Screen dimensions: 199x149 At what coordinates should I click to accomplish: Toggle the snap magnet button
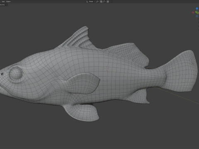[x=101, y=2]
